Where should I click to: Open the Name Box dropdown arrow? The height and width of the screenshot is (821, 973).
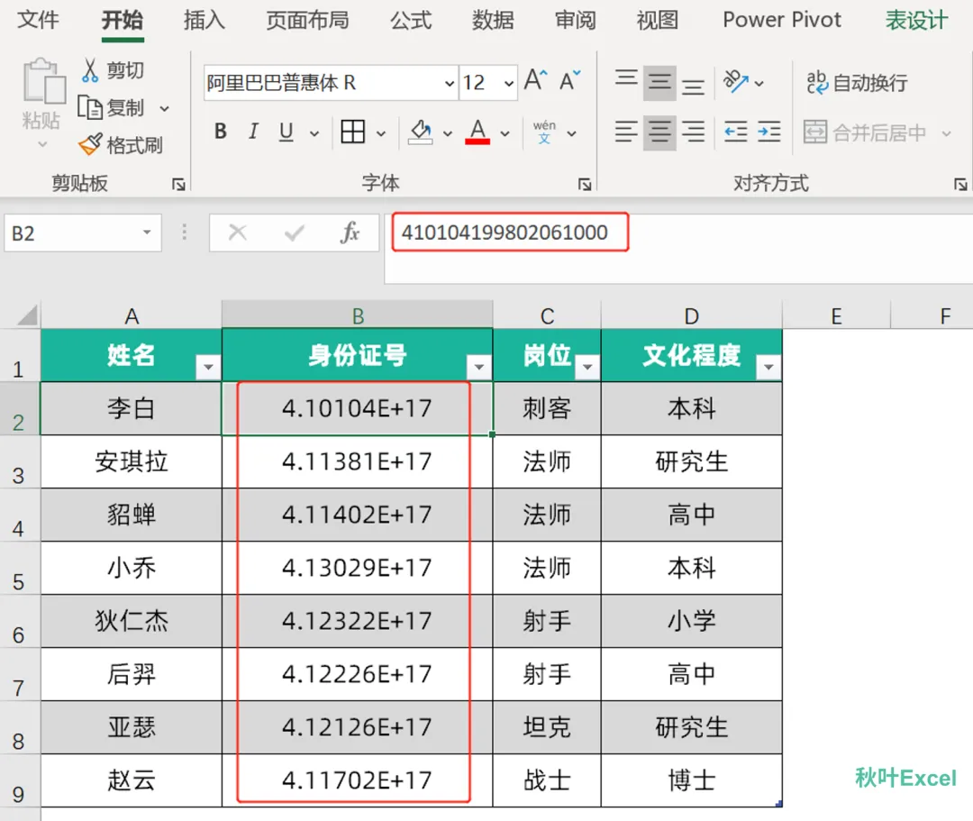[147, 233]
